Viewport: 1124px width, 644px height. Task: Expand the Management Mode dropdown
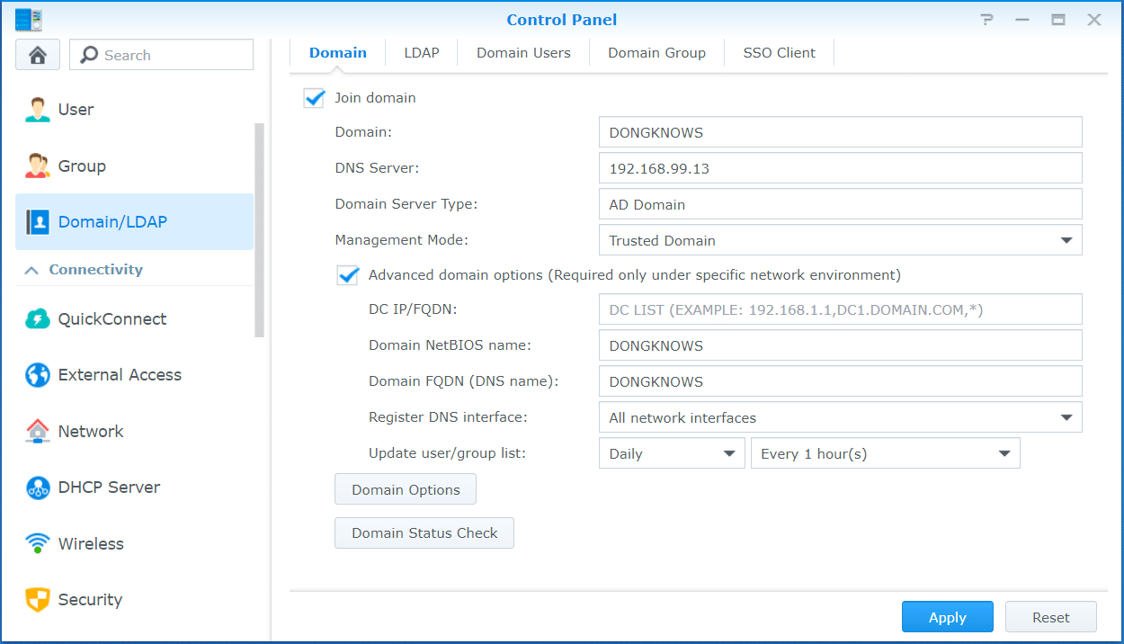[1066, 240]
